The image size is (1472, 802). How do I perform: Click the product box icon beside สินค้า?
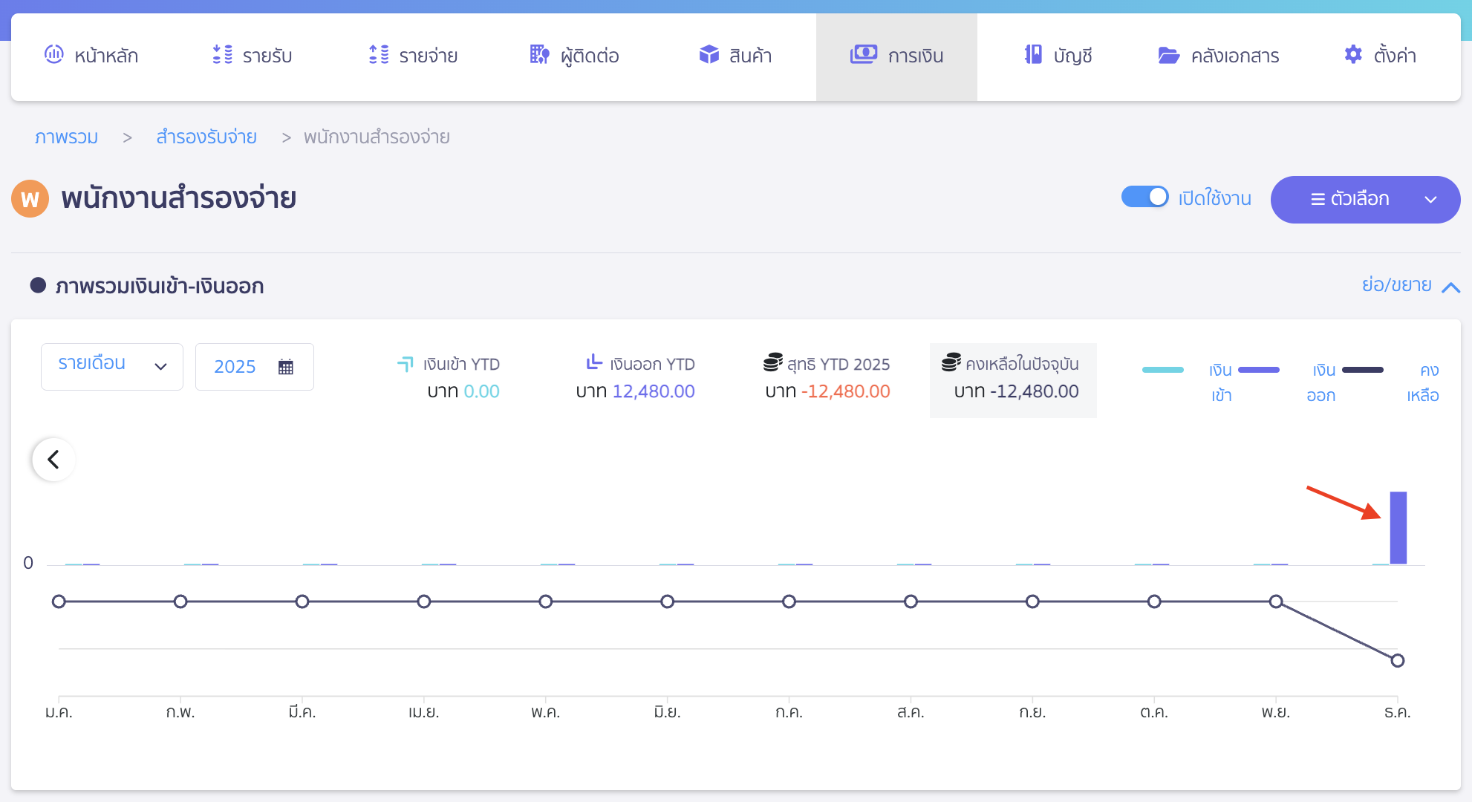click(709, 55)
